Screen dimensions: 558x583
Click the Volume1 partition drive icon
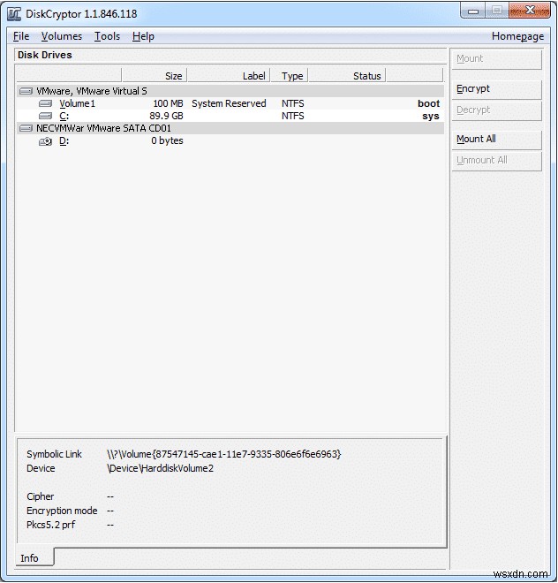[x=45, y=103]
